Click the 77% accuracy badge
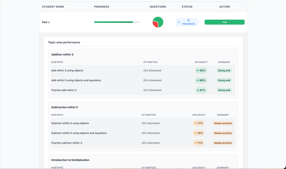286x169 pixels. [x=199, y=123]
